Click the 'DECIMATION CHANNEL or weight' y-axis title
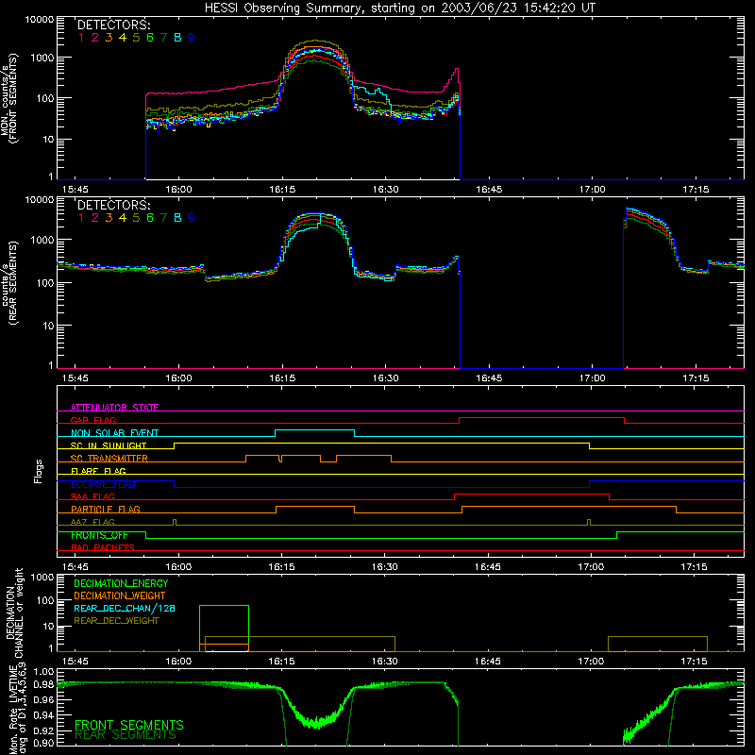This screenshot has width=755, height=755. point(14,612)
